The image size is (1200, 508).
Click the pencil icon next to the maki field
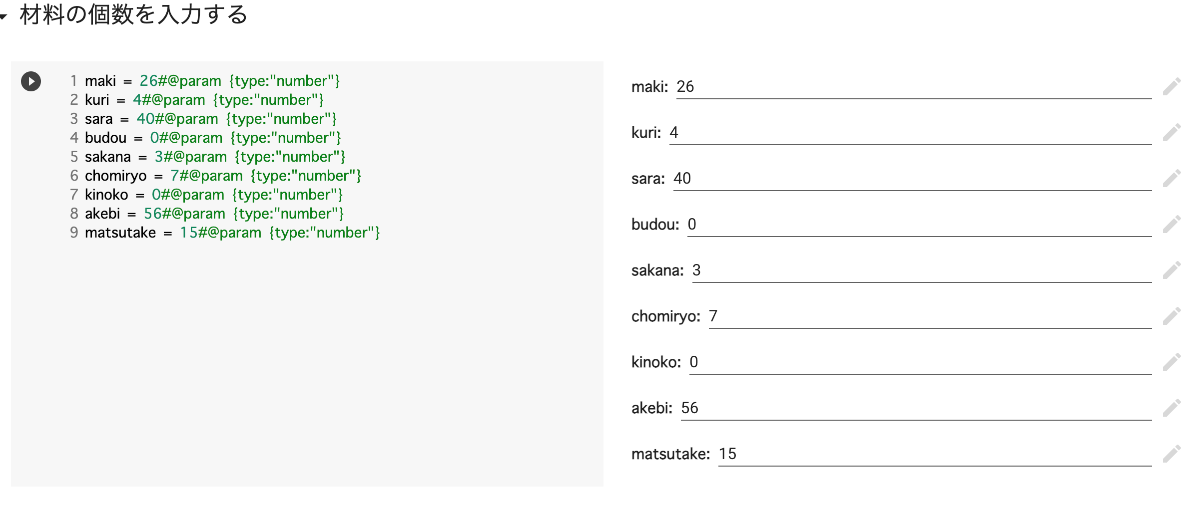[x=1172, y=86]
